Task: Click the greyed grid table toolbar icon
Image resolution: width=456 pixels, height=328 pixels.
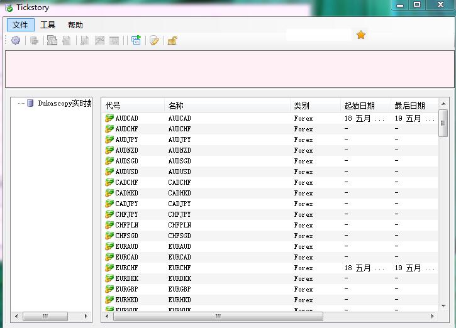Action: click(x=114, y=40)
